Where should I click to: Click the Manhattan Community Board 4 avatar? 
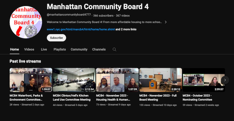[x=26, y=22]
